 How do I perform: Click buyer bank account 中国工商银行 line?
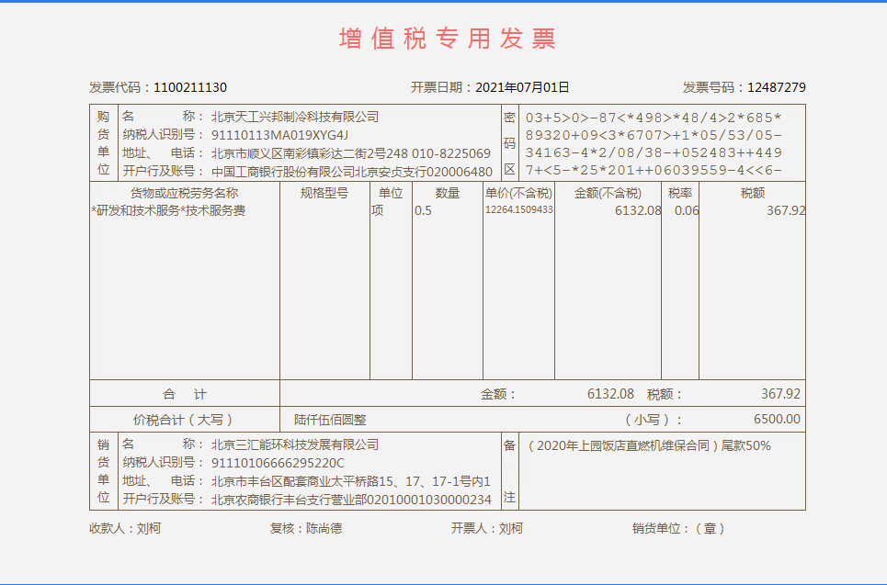point(351,172)
